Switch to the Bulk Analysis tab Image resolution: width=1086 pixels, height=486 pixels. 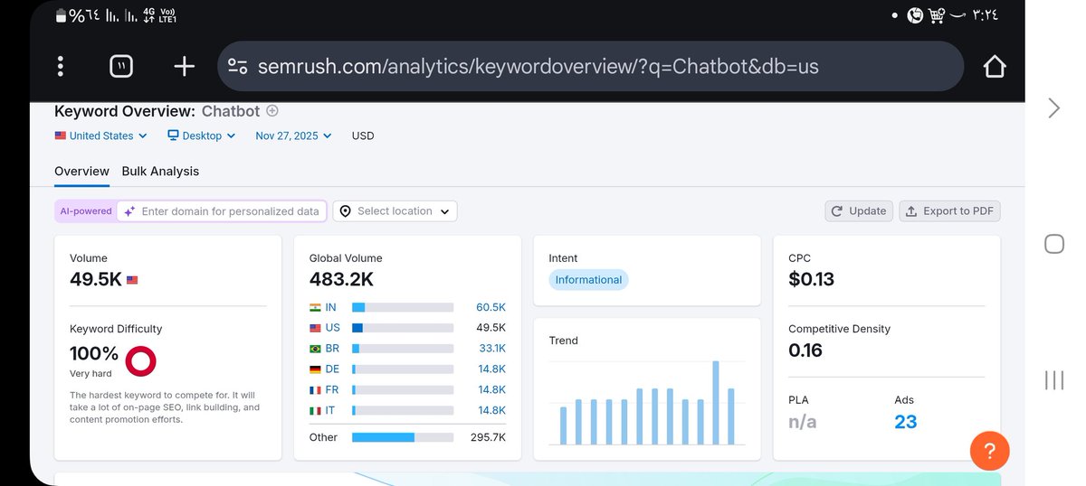(x=160, y=171)
